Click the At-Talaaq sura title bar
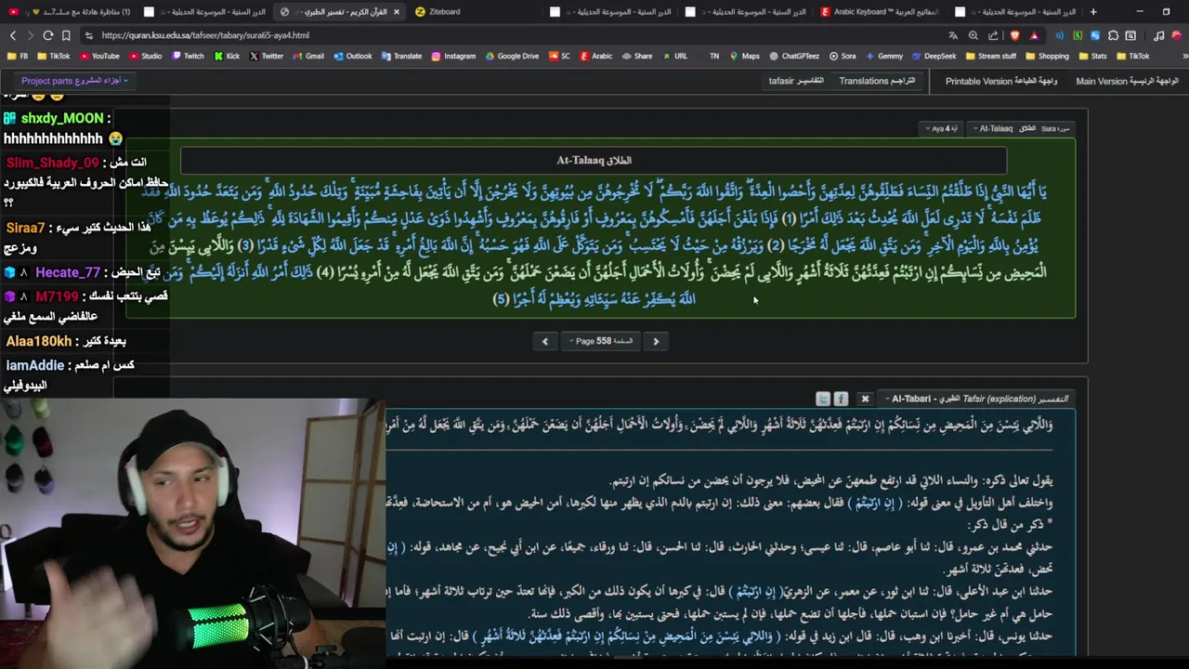Screen dimensions: 1189x669 click(594, 161)
